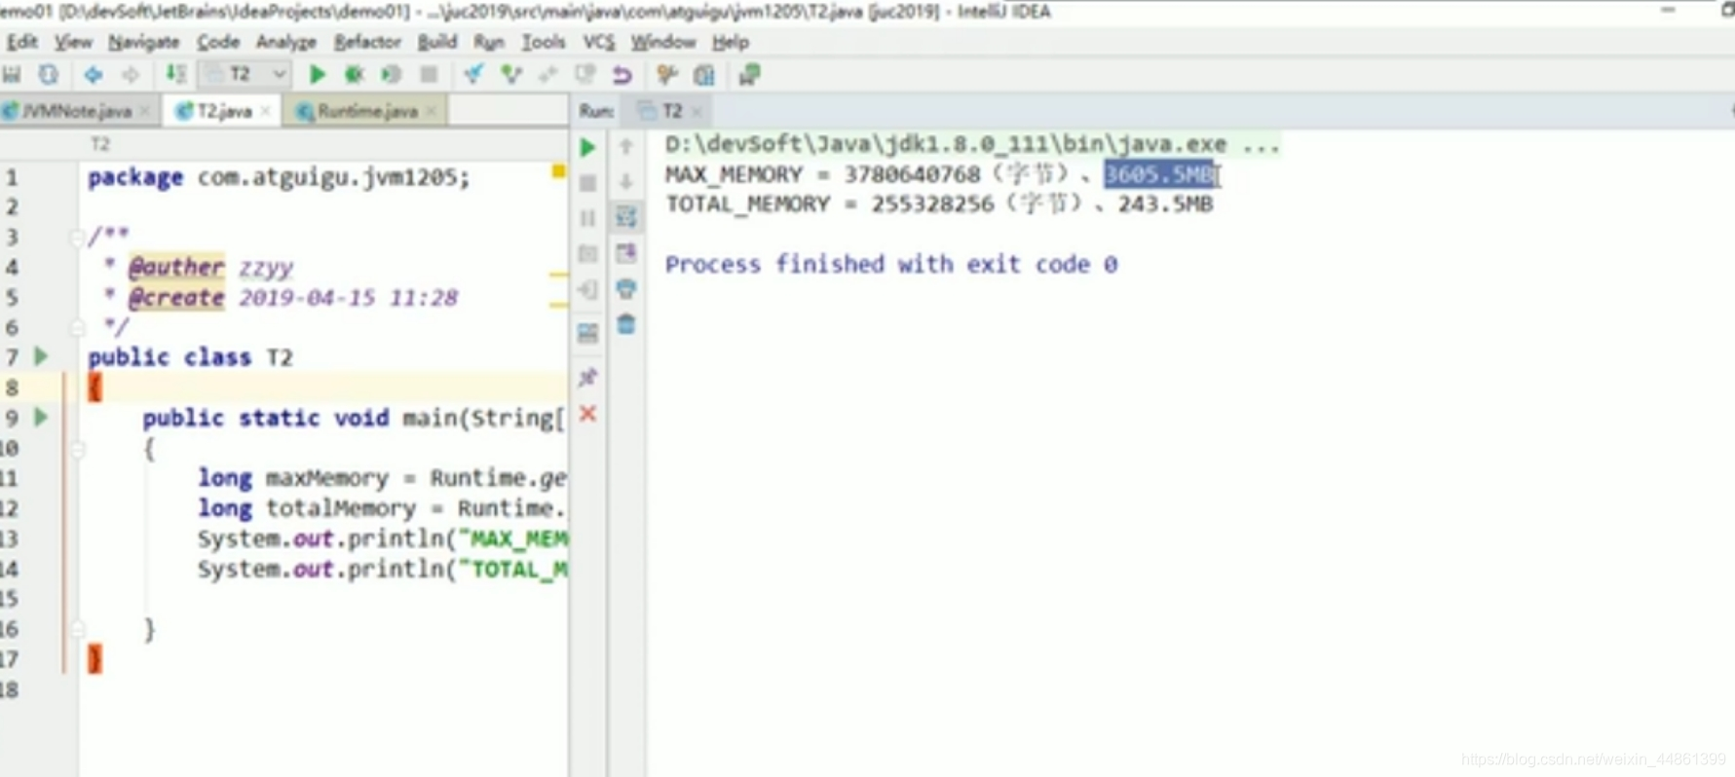
Task: Open Settings via wrench icon
Action: (667, 75)
